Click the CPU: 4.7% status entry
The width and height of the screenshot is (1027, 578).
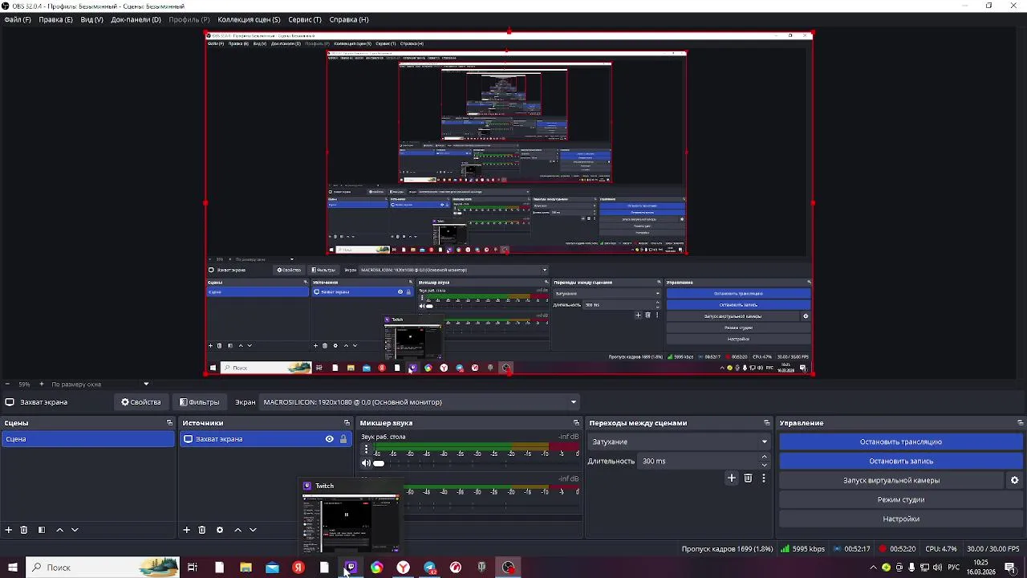[x=940, y=549]
